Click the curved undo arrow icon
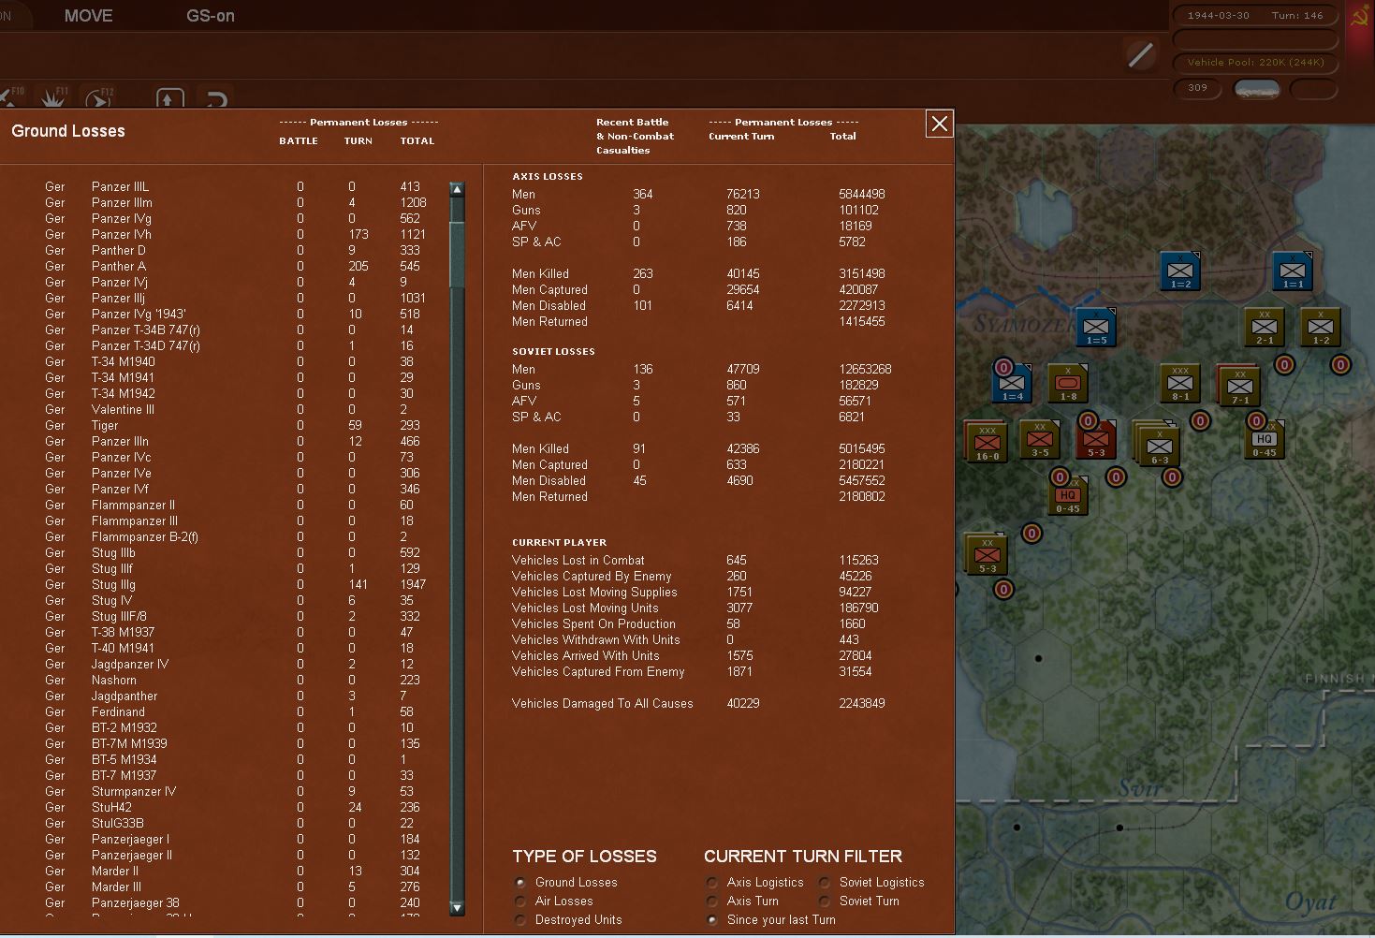 point(216,98)
